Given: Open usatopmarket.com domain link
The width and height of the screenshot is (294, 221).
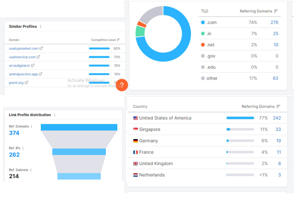Looking at the screenshot, I should point(24,49).
